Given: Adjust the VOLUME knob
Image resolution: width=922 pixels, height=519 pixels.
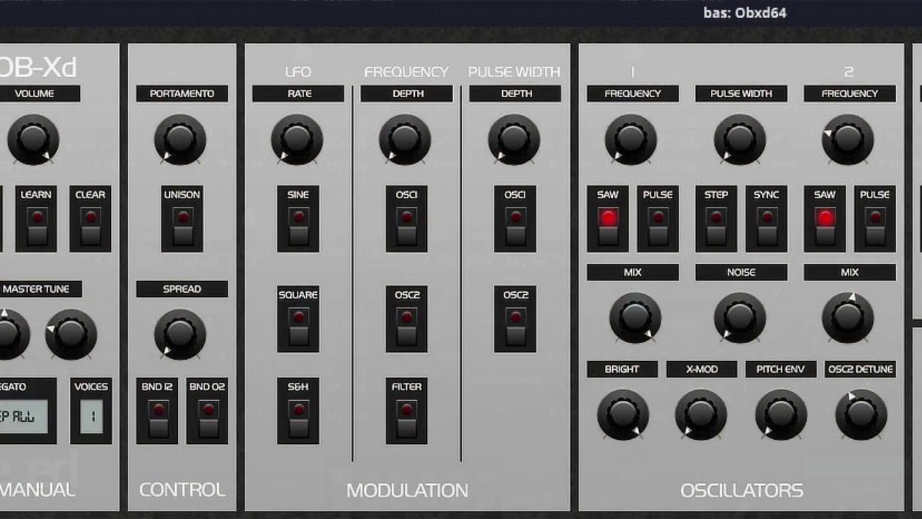Looking at the screenshot, I should (33, 139).
